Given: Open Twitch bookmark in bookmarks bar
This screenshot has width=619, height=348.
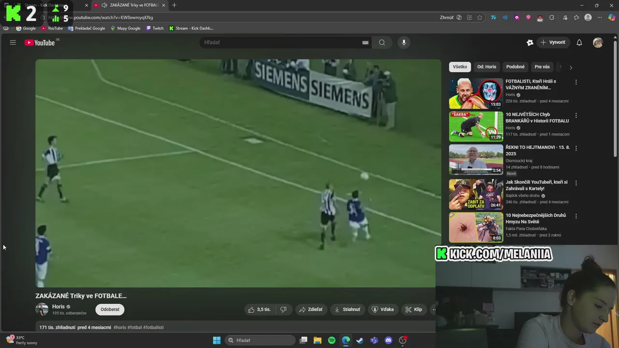Looking at the screenshot, I should coord(155,28).
